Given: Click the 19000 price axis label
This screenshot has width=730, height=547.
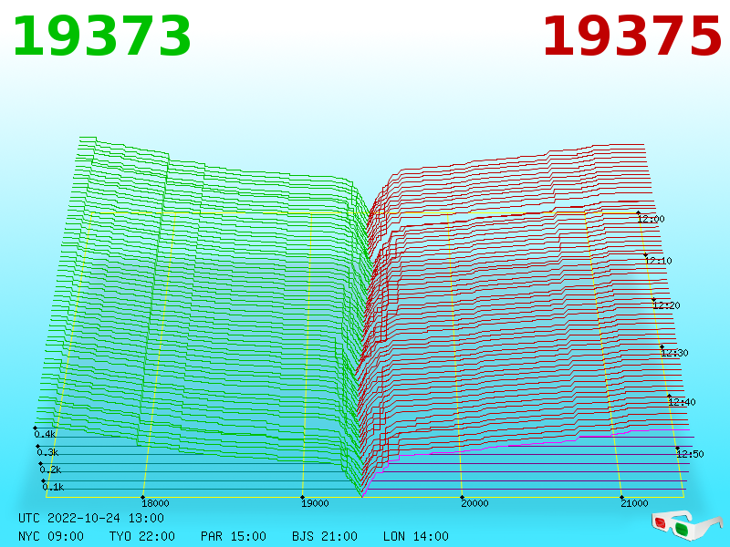Looking at the screenshot, I should click(x=315, y=503).
